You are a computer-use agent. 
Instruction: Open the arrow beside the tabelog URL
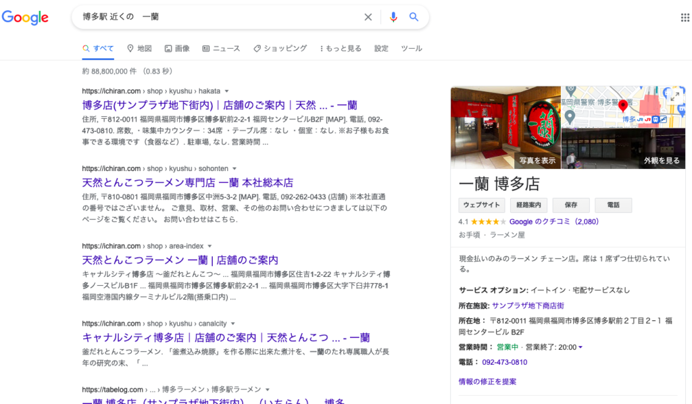pyautogui.click(x=268, y=390)
